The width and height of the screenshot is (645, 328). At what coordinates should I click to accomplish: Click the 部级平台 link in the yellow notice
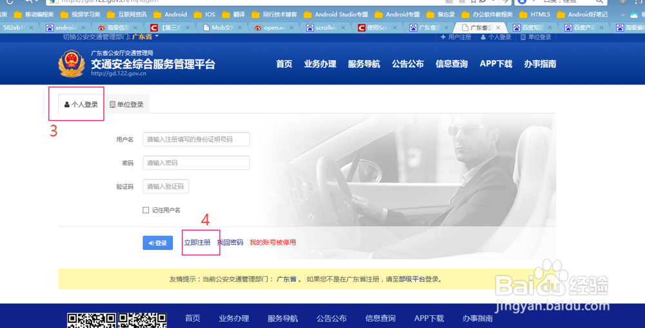point(412,279)
